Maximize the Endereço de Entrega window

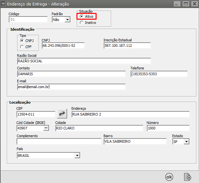[x=186, y=4]
